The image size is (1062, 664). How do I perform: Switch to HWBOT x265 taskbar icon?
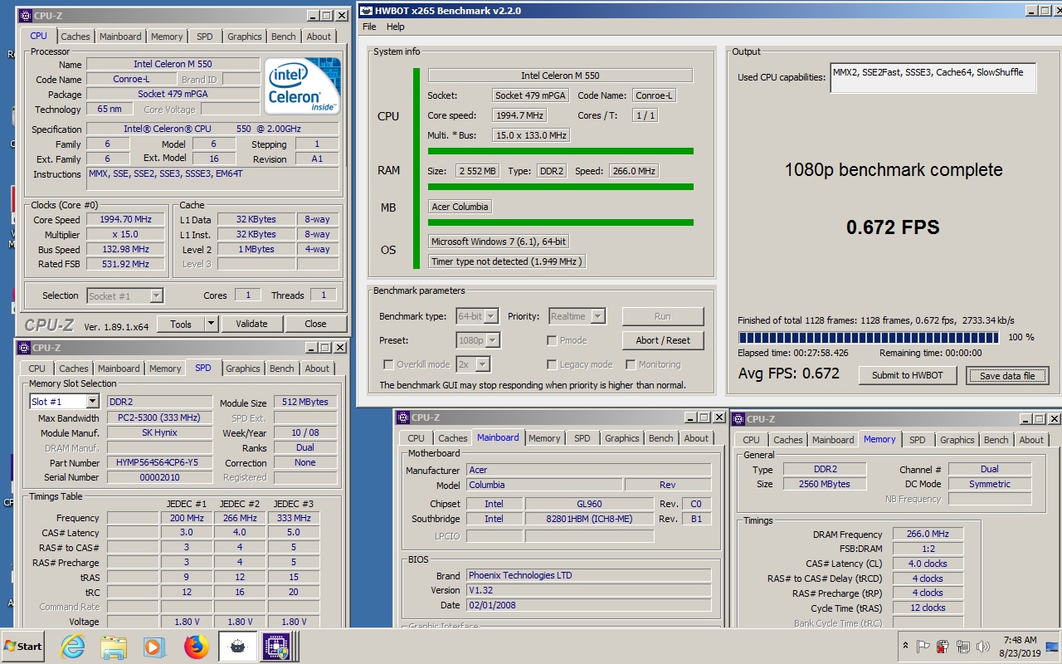pos(238,646)
